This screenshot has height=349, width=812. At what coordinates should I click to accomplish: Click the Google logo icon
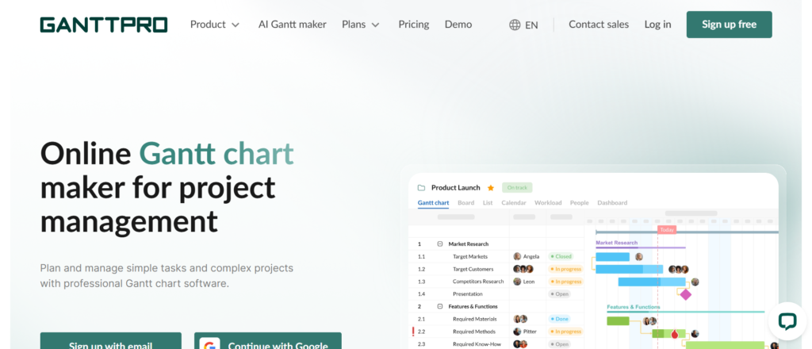click(x=209, y=346)
